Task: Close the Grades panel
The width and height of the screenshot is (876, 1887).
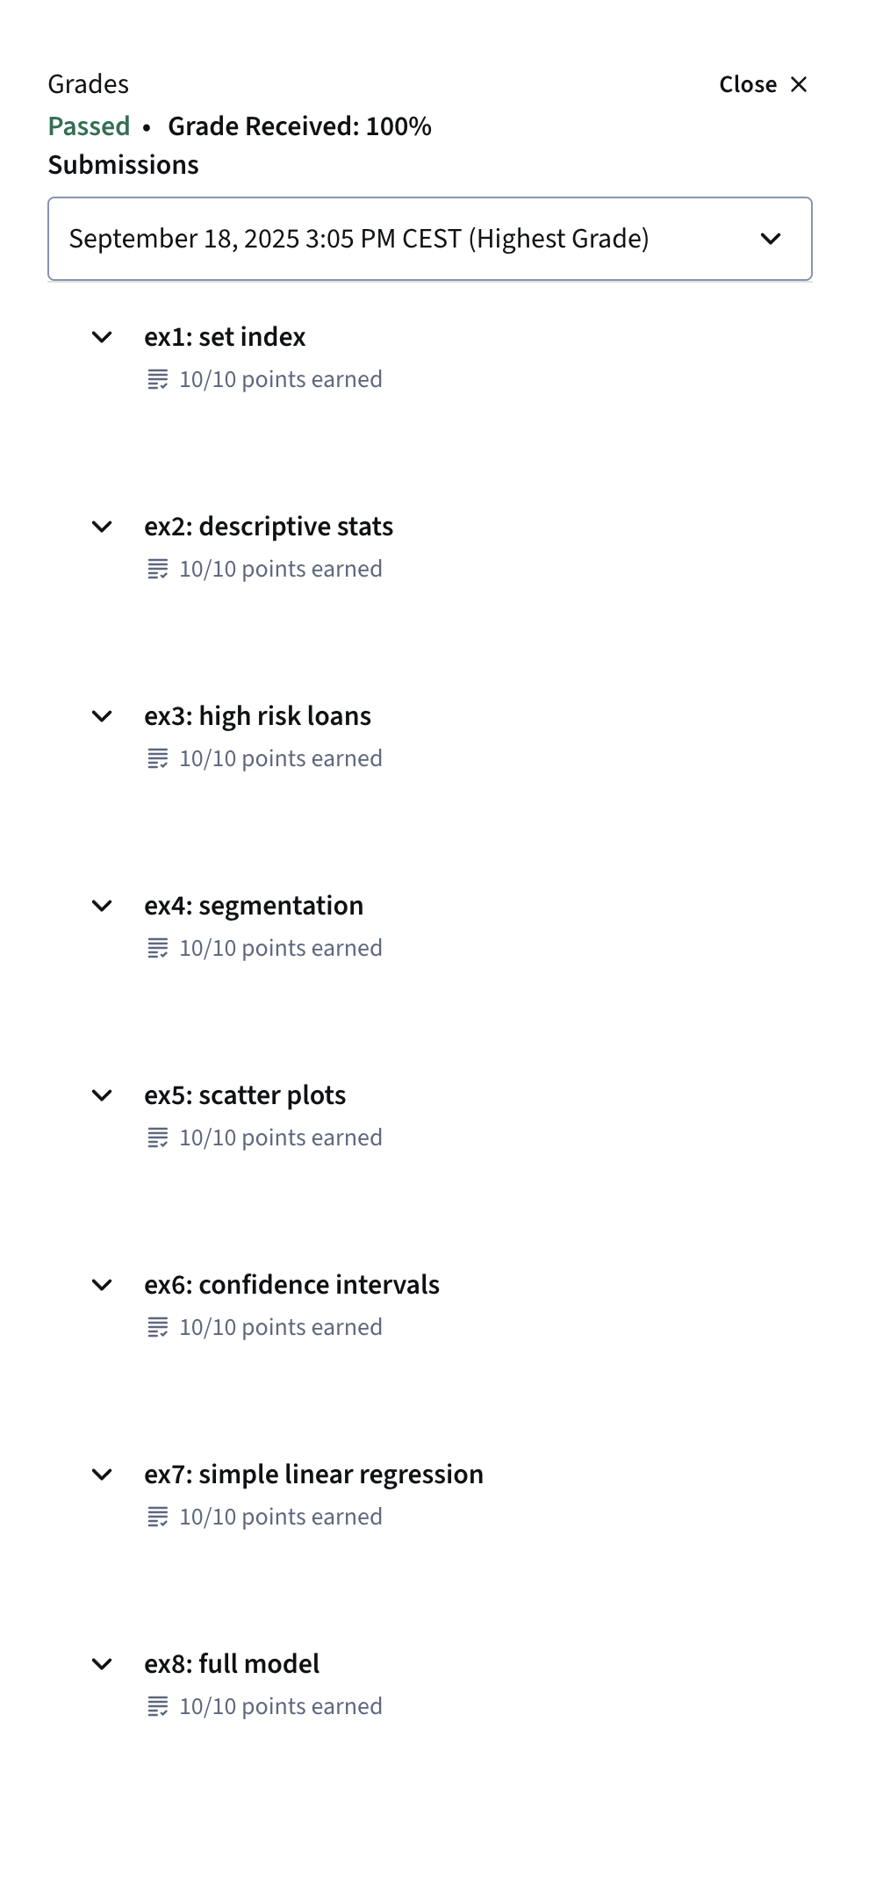Action: [763, 84]
